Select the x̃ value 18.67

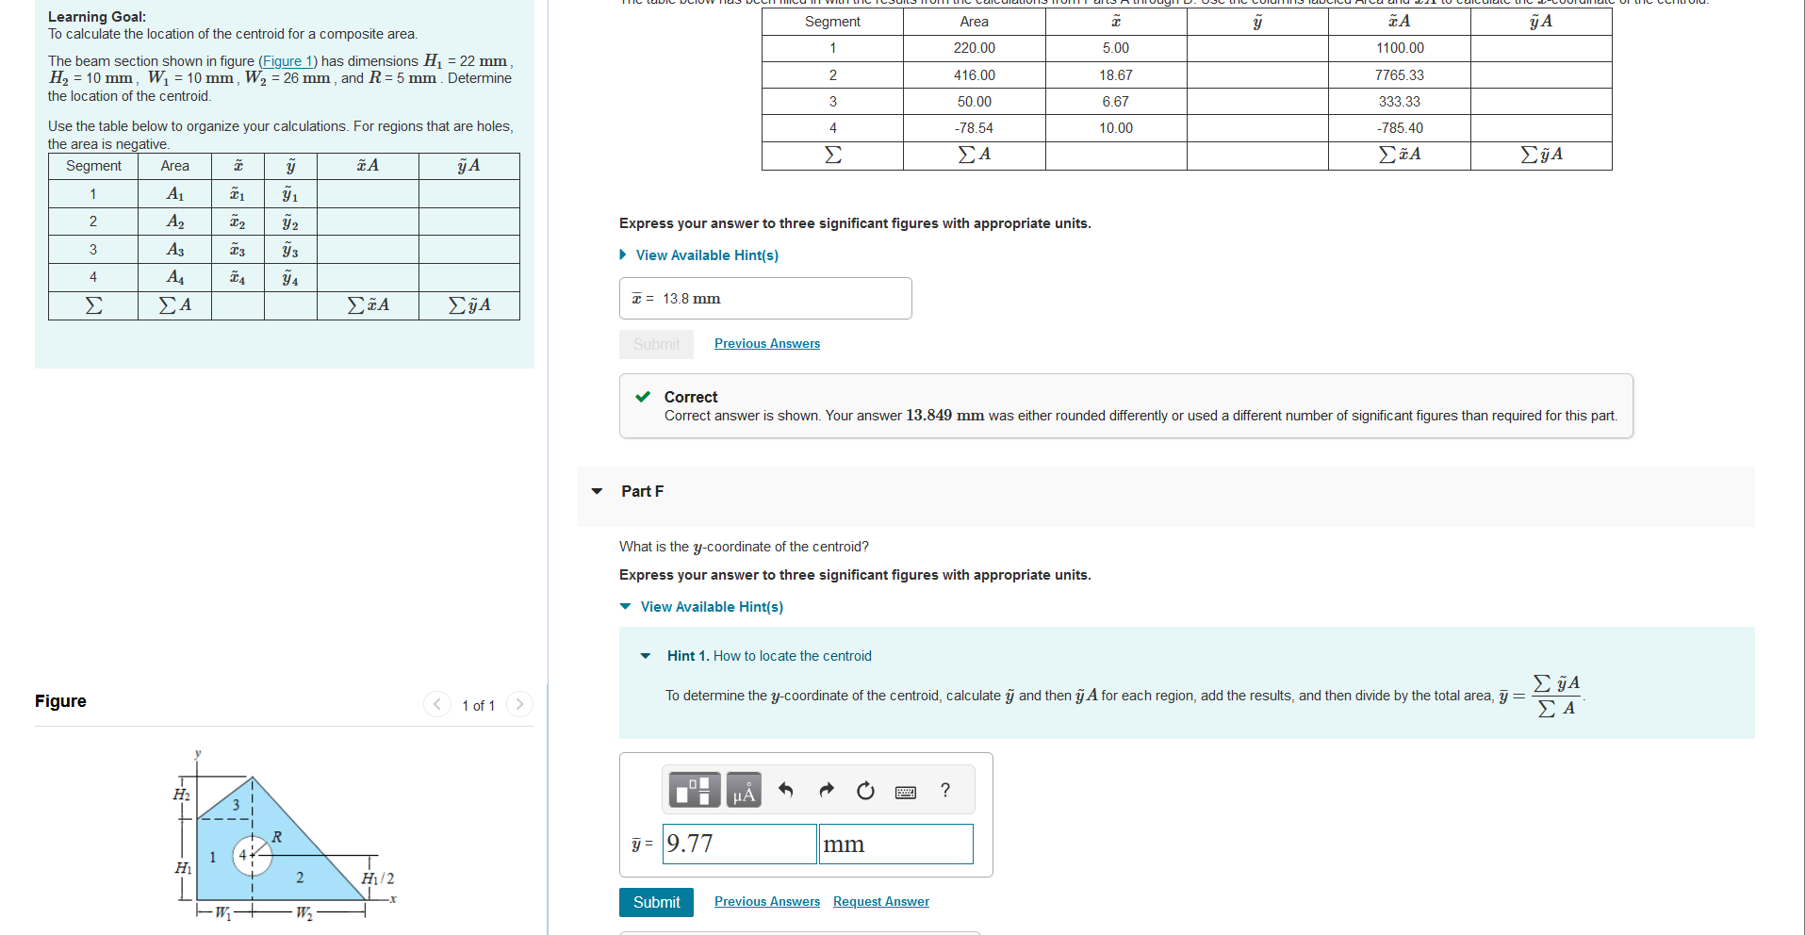pyautogui.click(x=1116, y=75)
